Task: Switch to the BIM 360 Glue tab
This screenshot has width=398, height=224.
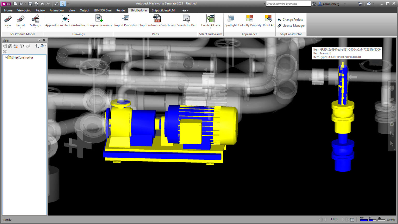Action: (103, 10)
